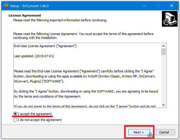Click the "important information before continuing" subtitle

(59, 20)
